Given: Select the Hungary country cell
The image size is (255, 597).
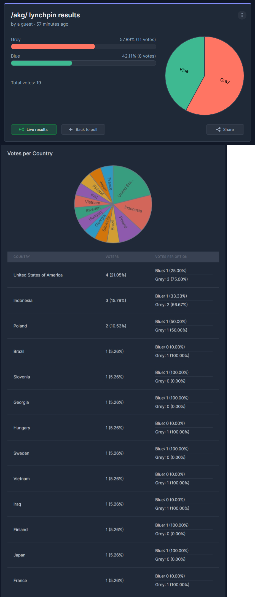Looking at the screenshot, I should pos(22,428).
